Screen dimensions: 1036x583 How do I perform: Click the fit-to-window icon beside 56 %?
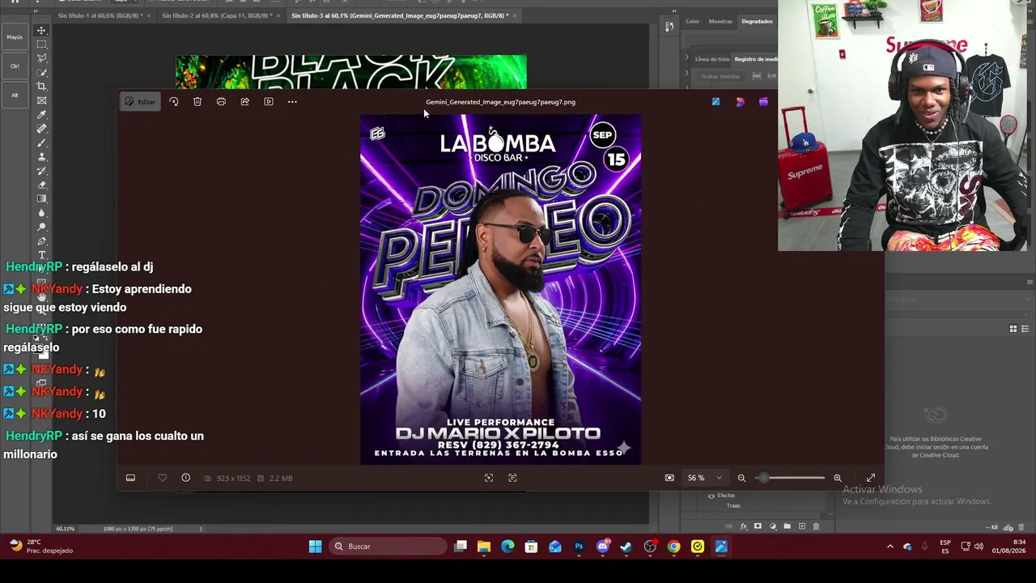click(x=669, y=478)
